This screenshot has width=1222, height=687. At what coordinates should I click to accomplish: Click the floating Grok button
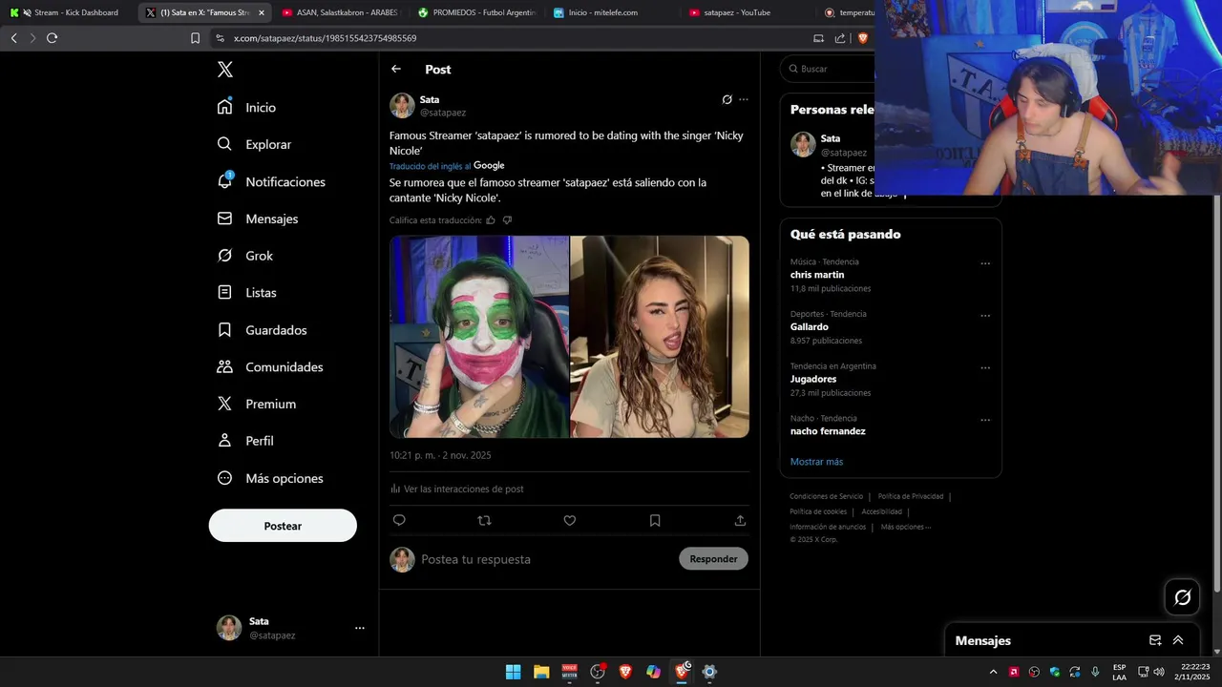1183,597
